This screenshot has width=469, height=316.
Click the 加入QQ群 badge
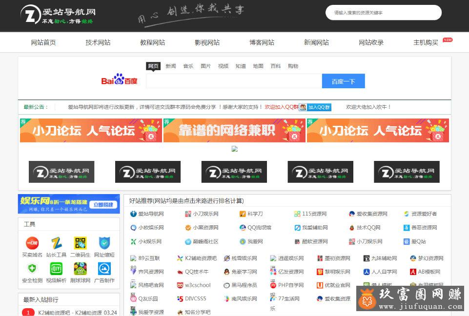(x=315, y=107)
